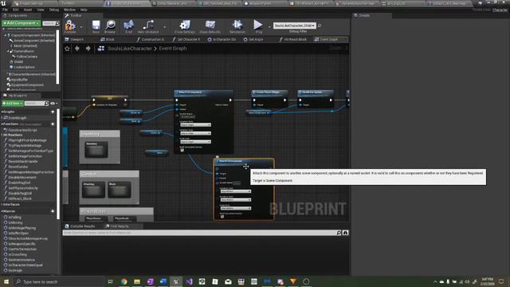Open the Debug menu
The image size is (510, 287).
pos(53,10)
